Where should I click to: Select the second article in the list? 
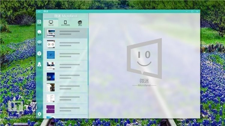click(x=66, y=44)
